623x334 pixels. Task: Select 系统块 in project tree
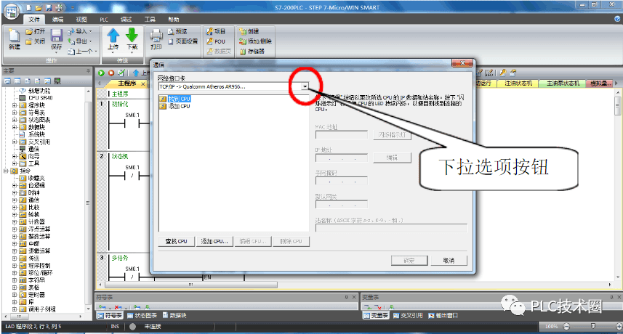(x=36, y=134)
